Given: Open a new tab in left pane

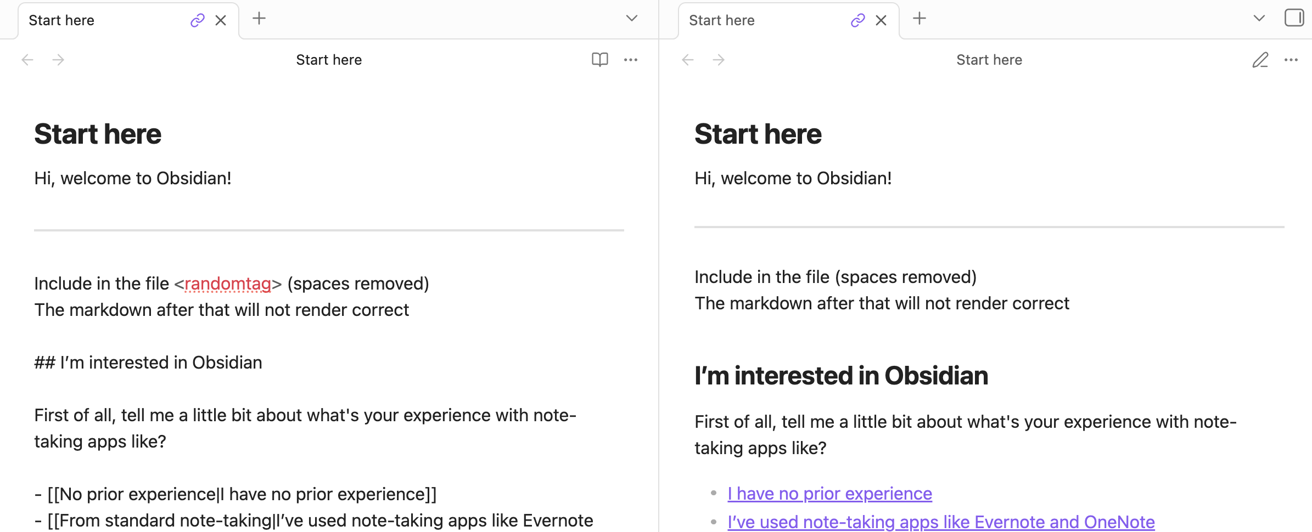Looking at the screenshot, I should [x=259, y=19].
